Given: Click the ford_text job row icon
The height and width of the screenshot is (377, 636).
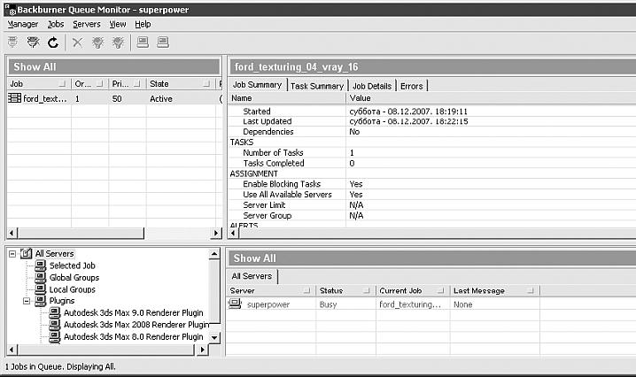Looking at the screenshot, I should click(x=14, y=97).
